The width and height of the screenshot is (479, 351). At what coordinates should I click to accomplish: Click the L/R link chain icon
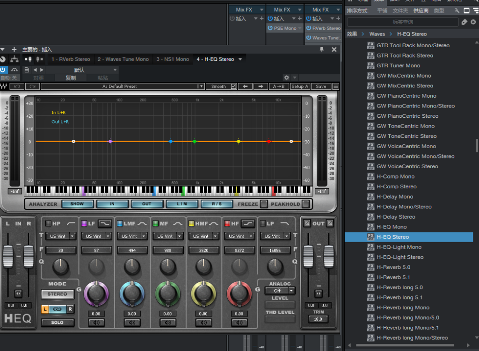click(x=58, y=309)
